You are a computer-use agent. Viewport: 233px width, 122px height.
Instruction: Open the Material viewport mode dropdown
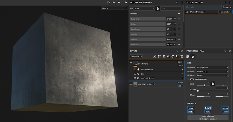click(114, 8)
